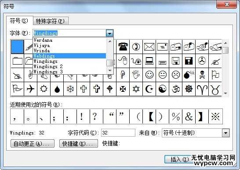This screenshot has height=170, width=240.
Task: Select the sealed envelope symbol
Action: click(149, 47)
